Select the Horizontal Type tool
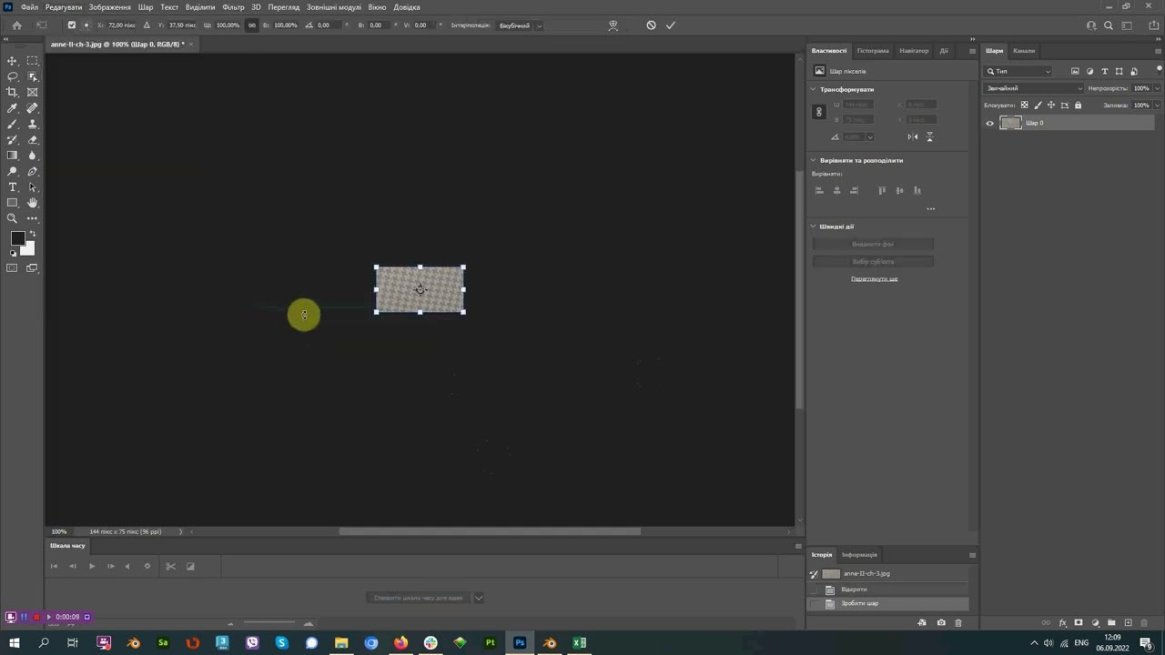This screenshot has height=655, width=1165. pos(13,186)
